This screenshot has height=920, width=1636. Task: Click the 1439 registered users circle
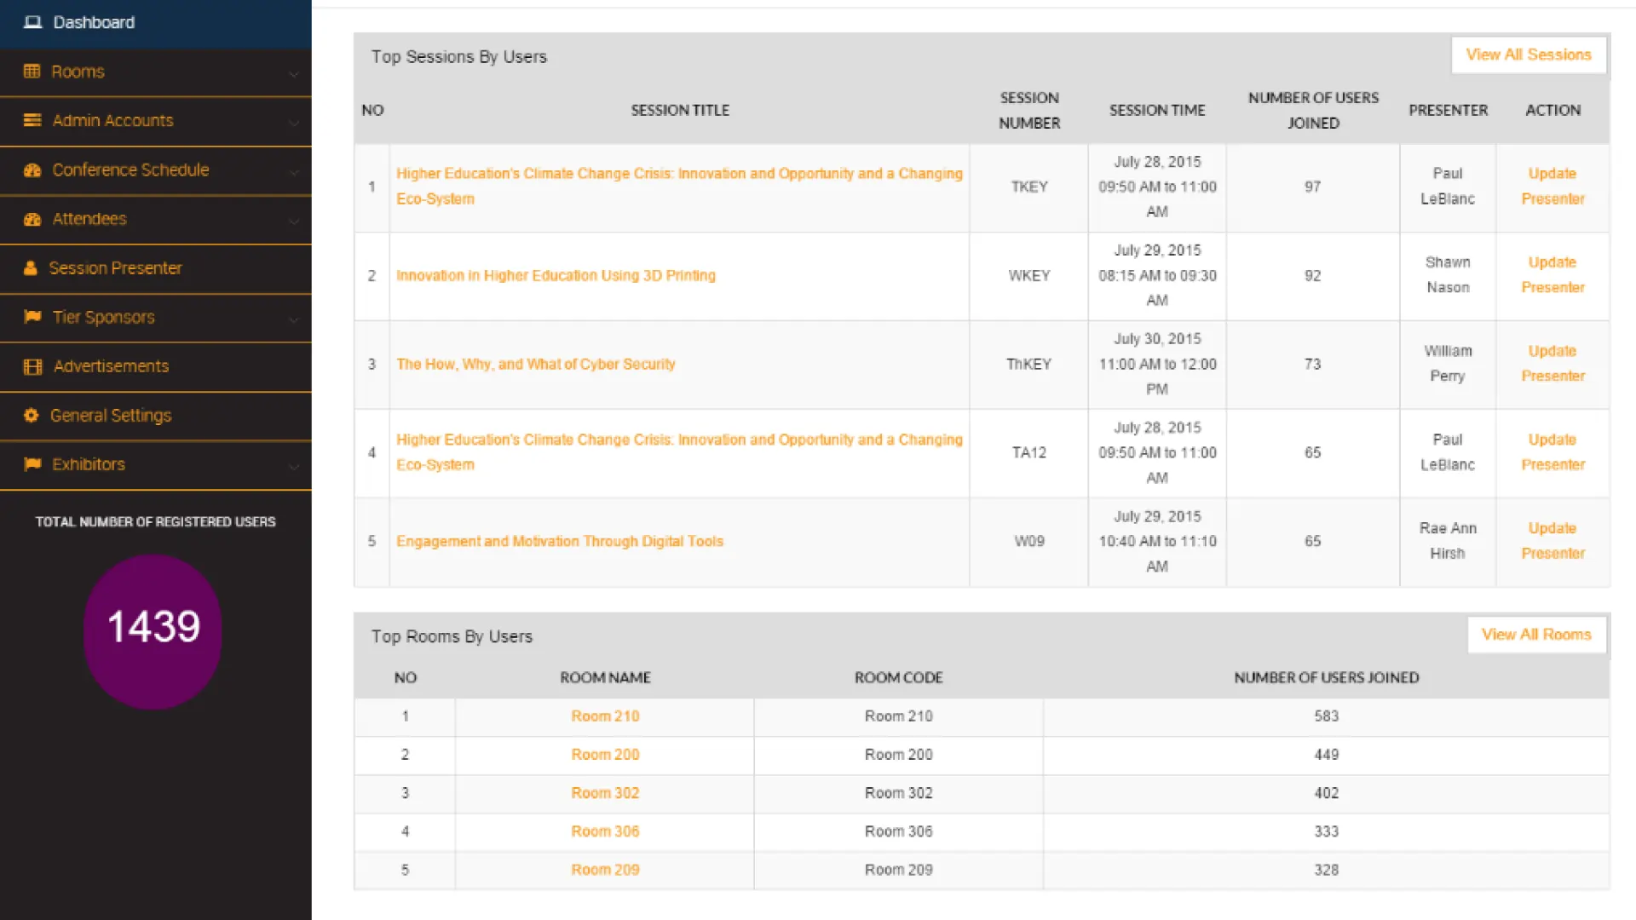tap(153, 631)
